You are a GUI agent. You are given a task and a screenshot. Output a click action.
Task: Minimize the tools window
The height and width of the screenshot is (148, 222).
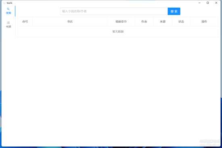tap(199, 3)
